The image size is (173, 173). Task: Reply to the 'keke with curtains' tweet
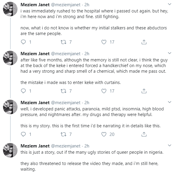23,91
